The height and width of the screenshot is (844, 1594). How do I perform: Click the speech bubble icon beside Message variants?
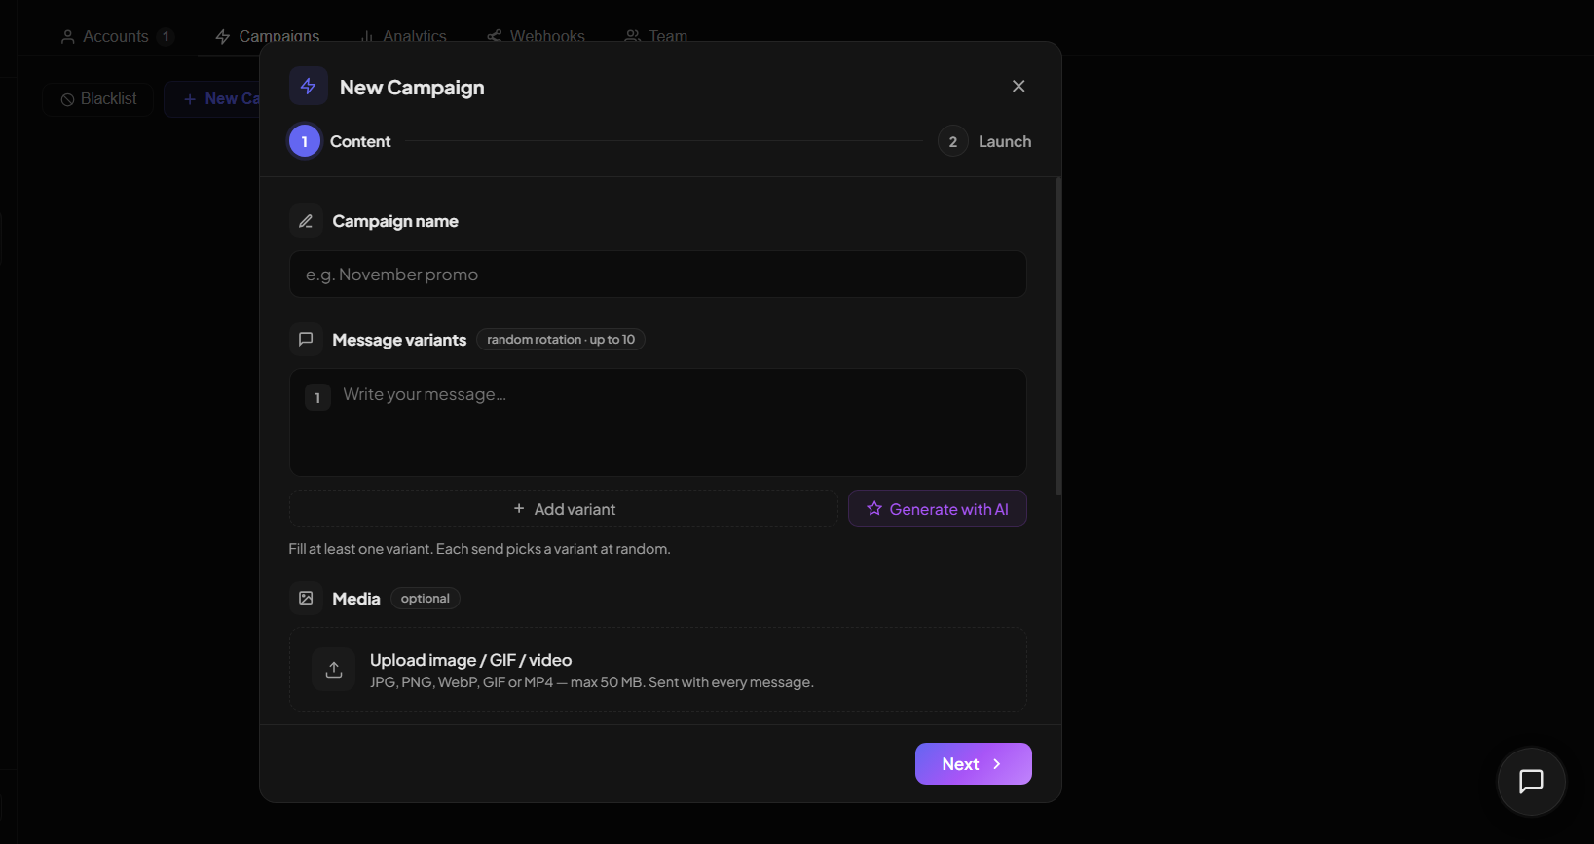point(306,340)
